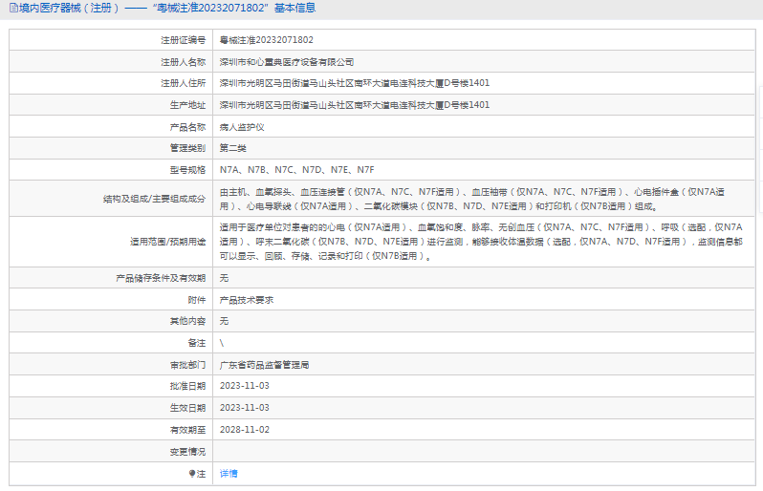763x491 pixels.
Task: Click the bullet icon next to 注 label
Action: [x=192, y=474]
